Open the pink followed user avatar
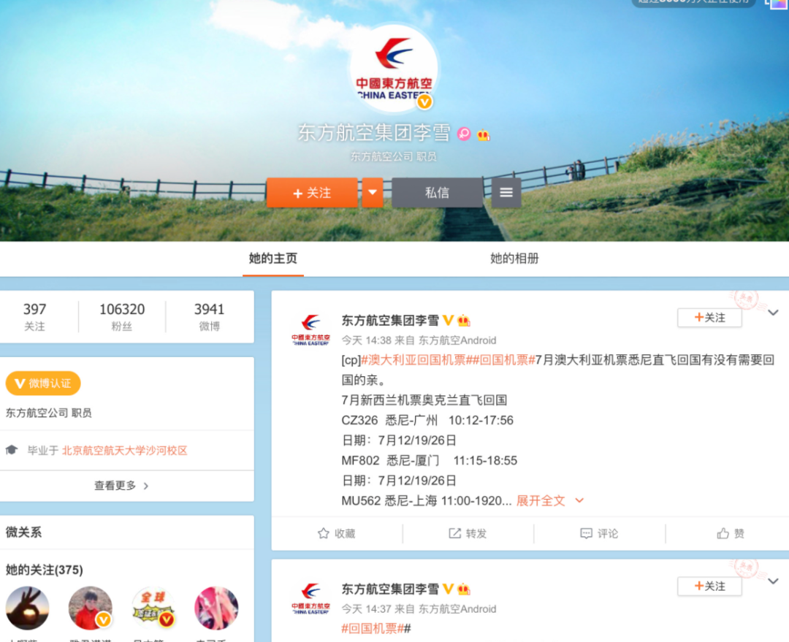 [x=216, y=608]
